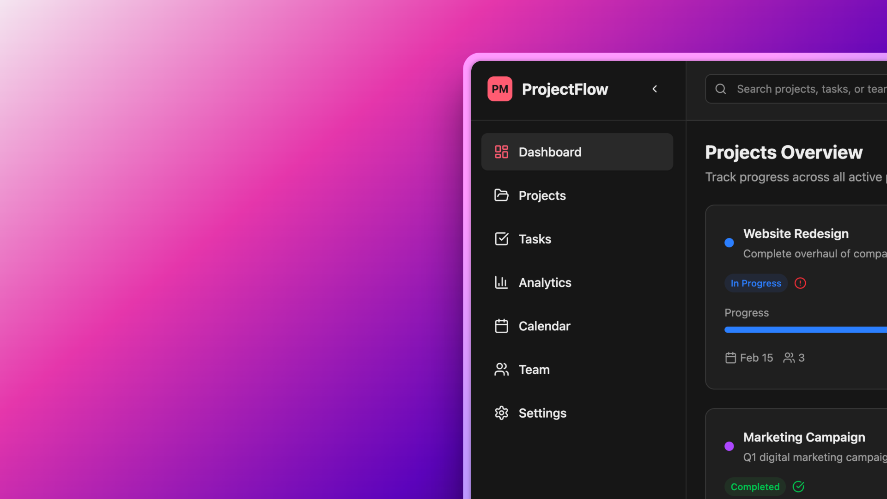Click the PM logo icon

click(x=499, y=89)
